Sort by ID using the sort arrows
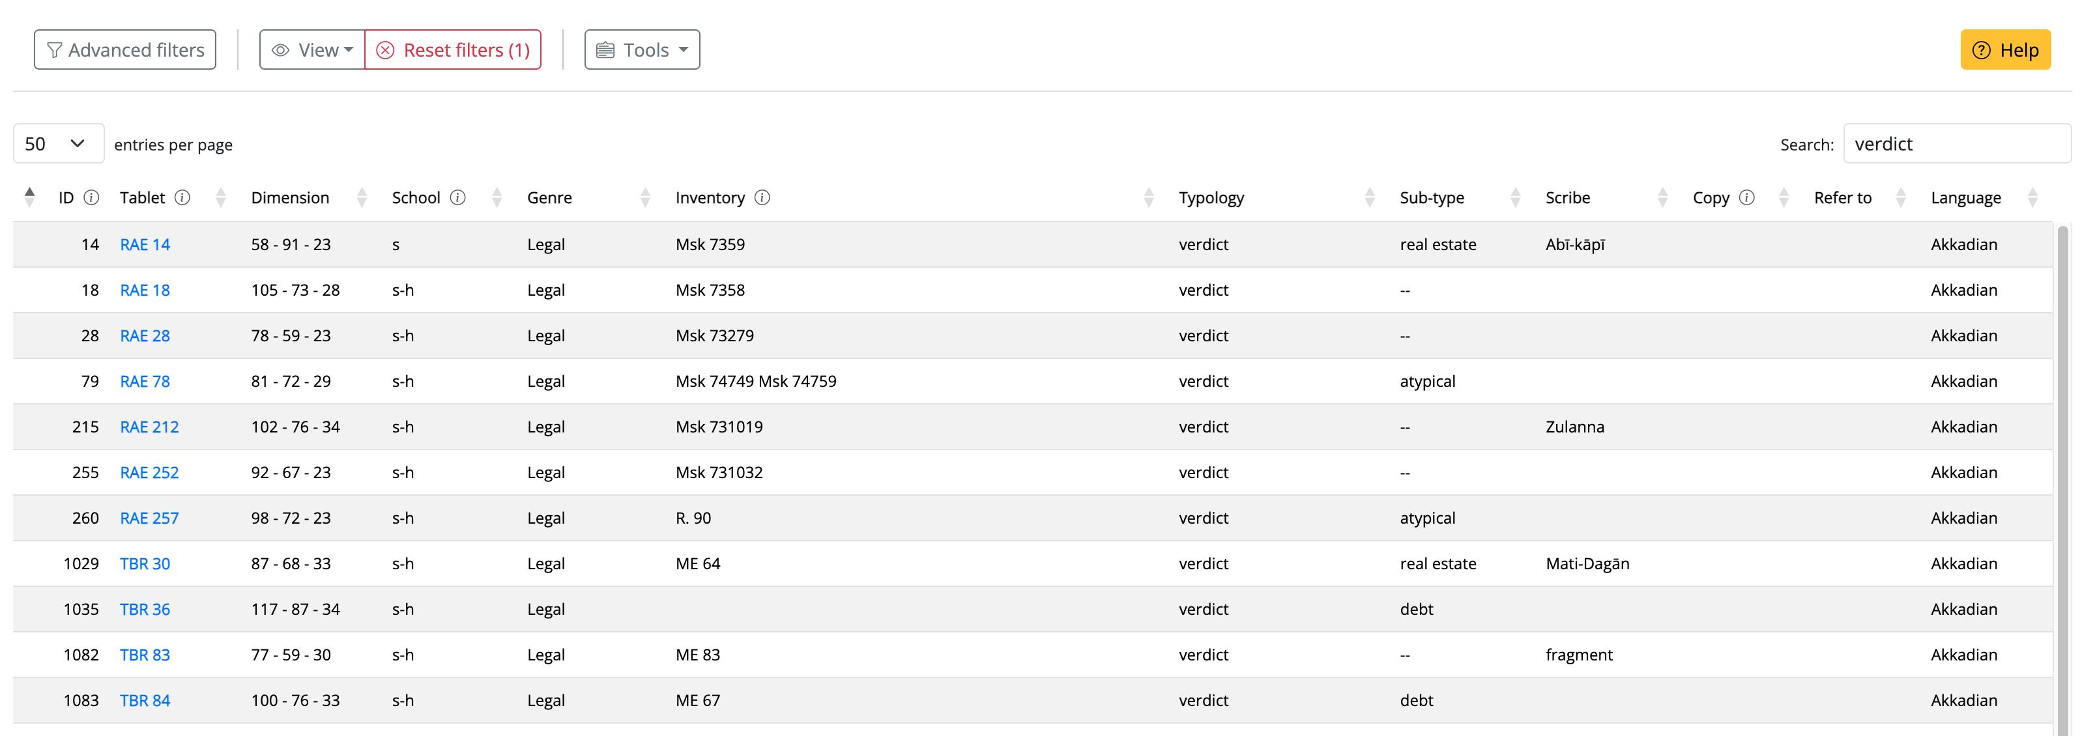Image resolution: width=2080 pixels, height=736 pixels. [30, 198]
